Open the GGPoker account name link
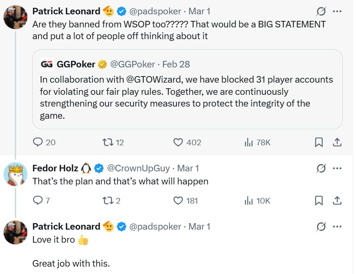 [x=76, y=64]
